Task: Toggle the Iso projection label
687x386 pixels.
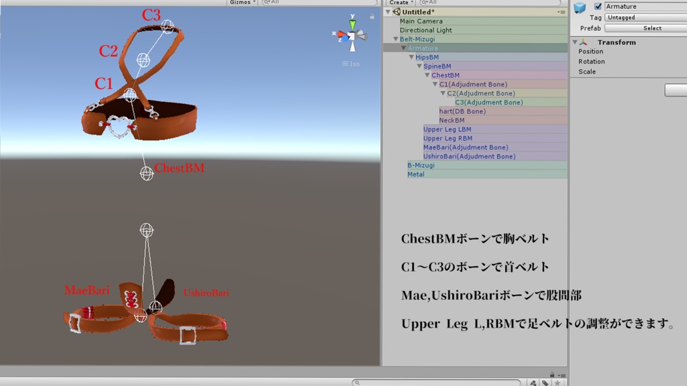Action: (x=351, y=64)
